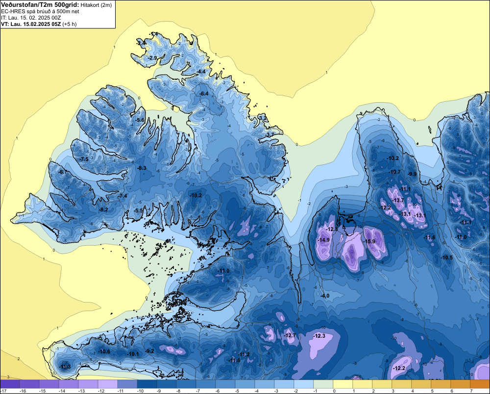490x394 pixels.
Task: Select the -10.6 temperature value
Action: tap(104, 351)
